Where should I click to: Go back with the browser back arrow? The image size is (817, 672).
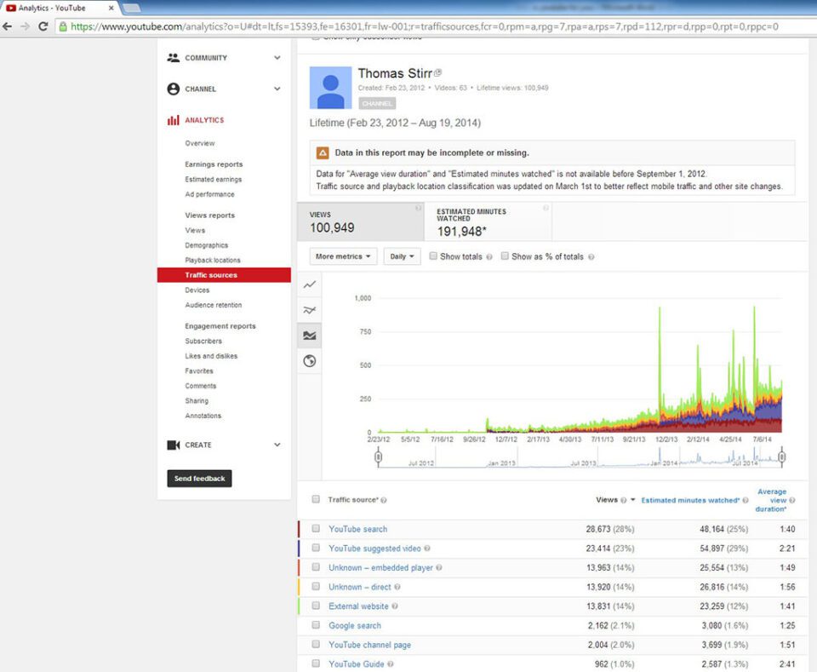click(8, 26)
